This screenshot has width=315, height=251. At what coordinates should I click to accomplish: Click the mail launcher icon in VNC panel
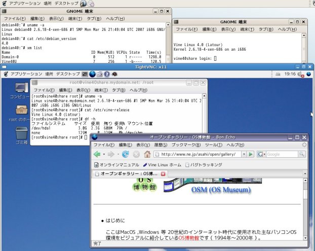(99, 74)
